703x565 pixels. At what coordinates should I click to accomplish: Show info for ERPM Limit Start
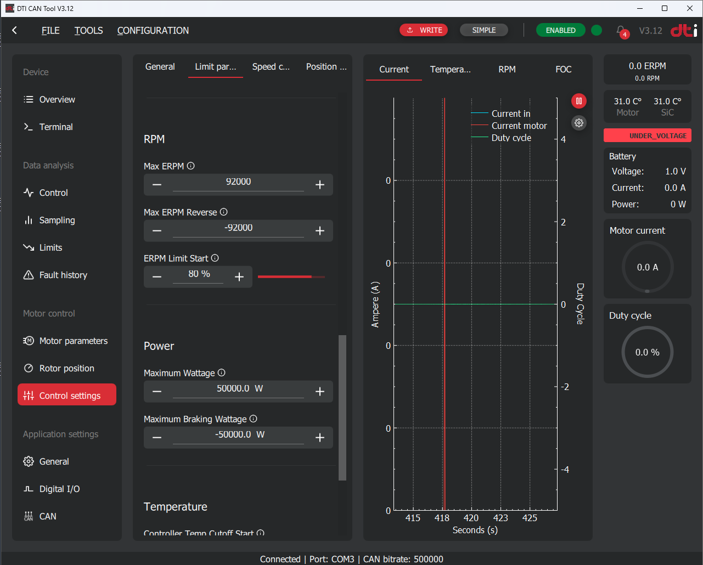tap(215, 258)
